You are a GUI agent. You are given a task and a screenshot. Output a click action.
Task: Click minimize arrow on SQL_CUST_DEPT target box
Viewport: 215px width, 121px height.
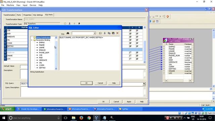tap(192, 39)
